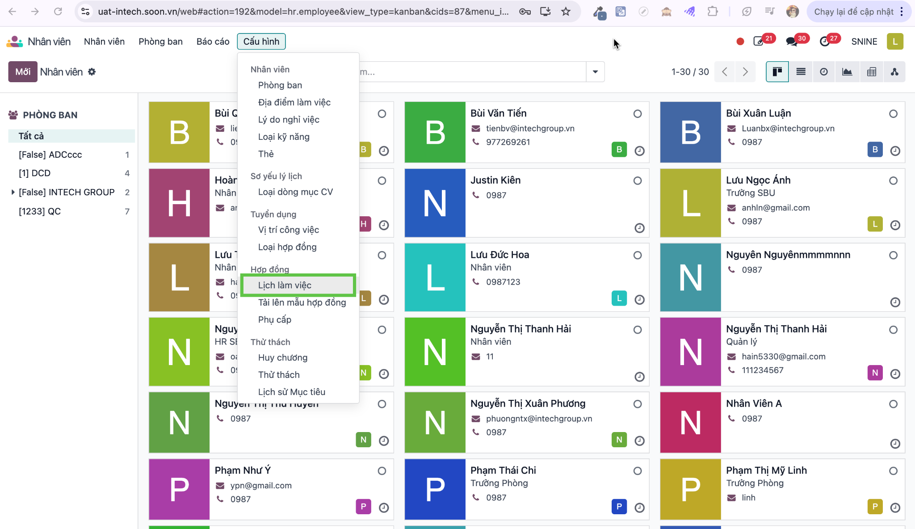Screen dimensions: 915x529
Task: Select Địa điểm làm việc entry
Action: 294,102
